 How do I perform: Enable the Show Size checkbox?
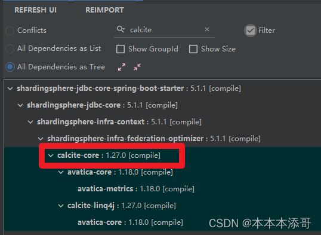[193, 49]
